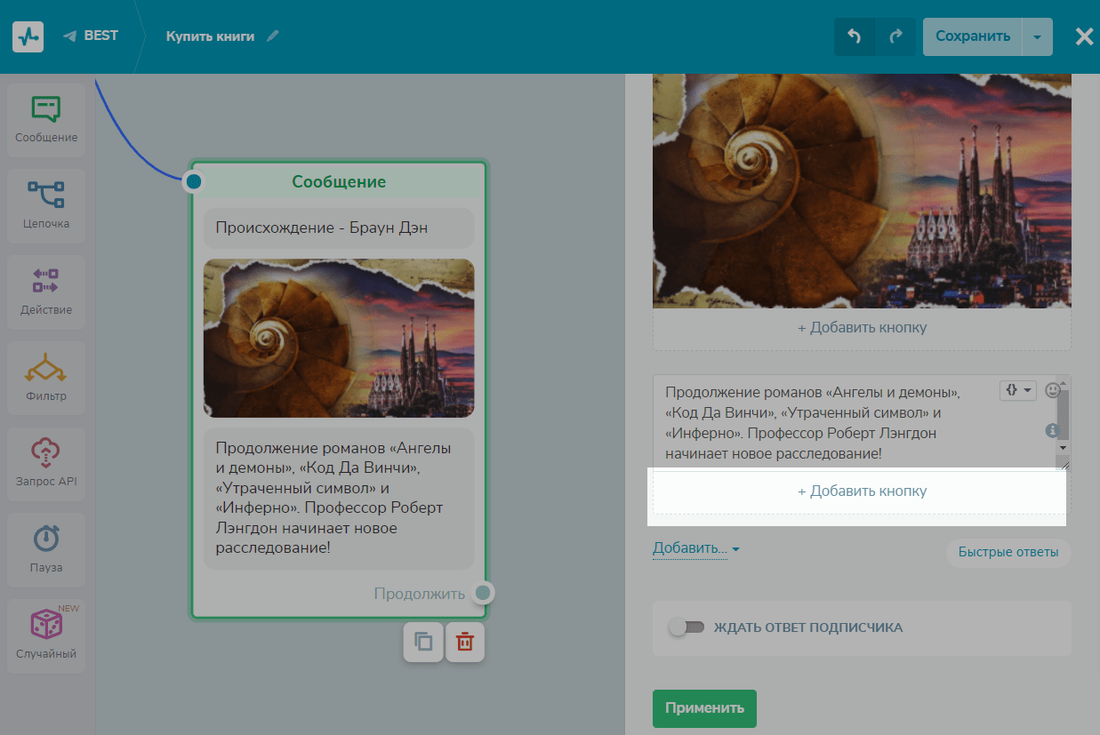Delete the message block with trash icon
Image resolution: width=1100 pixels, height=735 pixels.
(x=465, y=642)
